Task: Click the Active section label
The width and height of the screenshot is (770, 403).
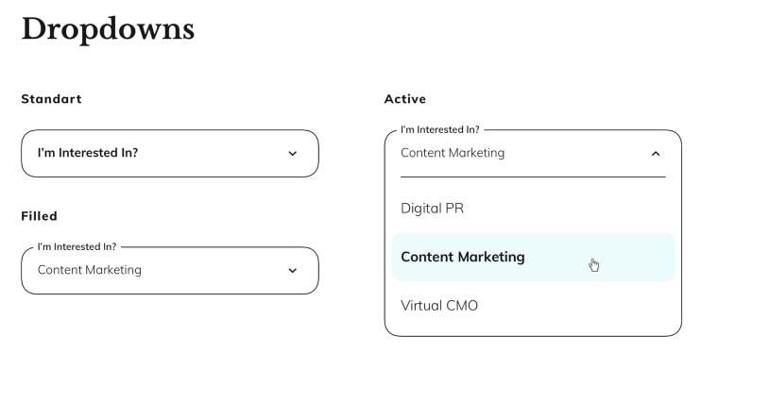Action: coord(404,99)
